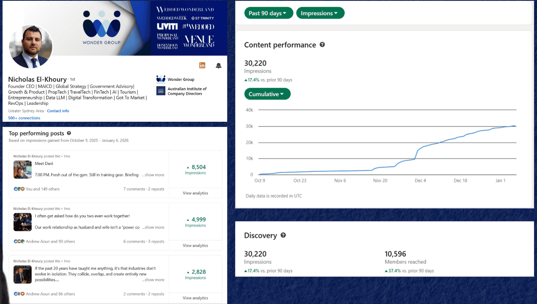
Task: Open the Contact info link
Action: pyautogui.click(x=58, y=111)
